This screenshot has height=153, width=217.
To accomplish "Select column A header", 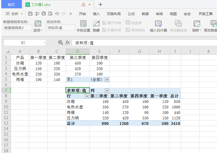I will [x=20, y=51].
